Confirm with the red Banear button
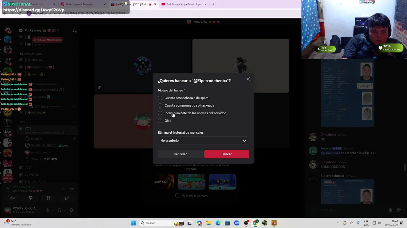 coord(227,154)
